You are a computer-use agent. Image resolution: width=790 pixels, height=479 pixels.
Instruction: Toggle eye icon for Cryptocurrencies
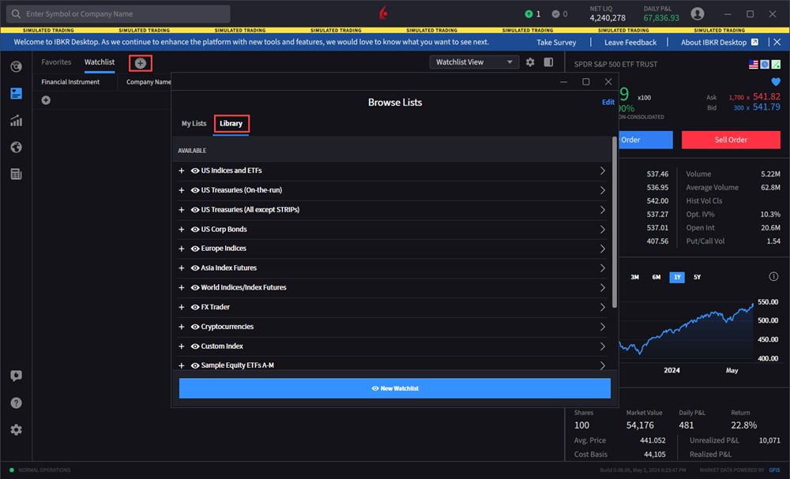coord(195,327)
